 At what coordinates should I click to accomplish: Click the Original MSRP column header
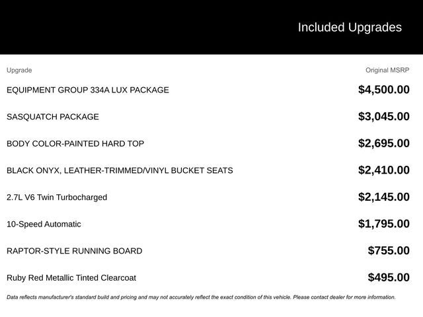coord(387,70)
